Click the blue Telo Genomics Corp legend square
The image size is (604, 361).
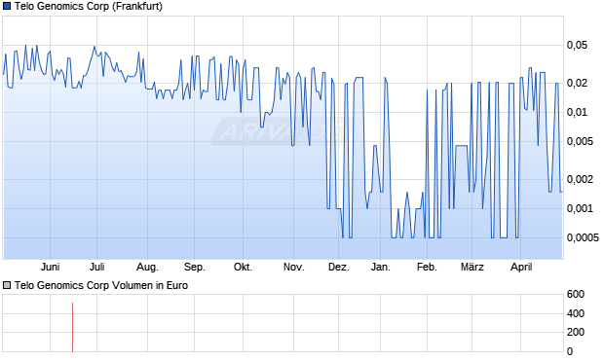pos(7,6)
